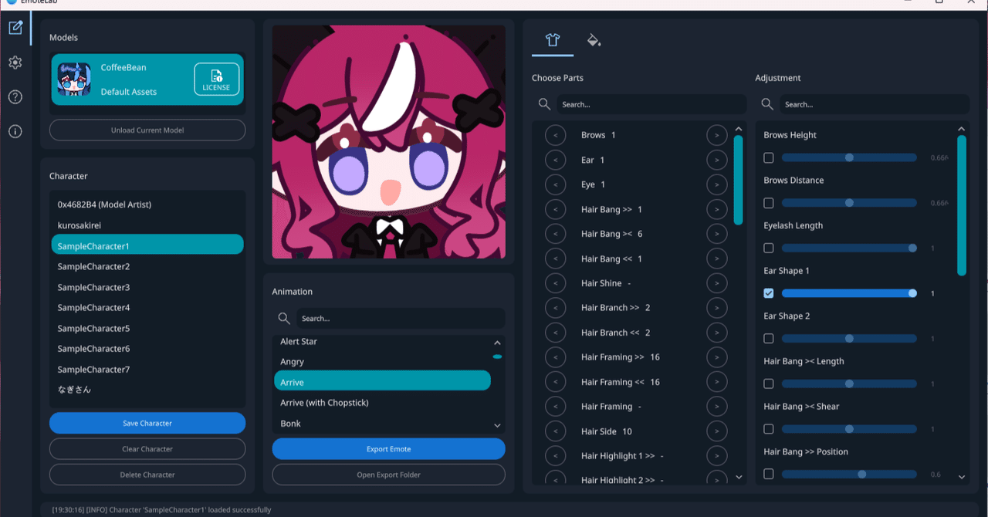The width and height of the screenshot is (988, 517).
Task: Enable Eyelash Length checkbox
Action: click(x=769, y=248)
